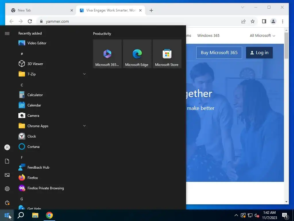The image size is (294, 221).
Task: Open Documents from the Start sidebar
Action: pos(7,161)
